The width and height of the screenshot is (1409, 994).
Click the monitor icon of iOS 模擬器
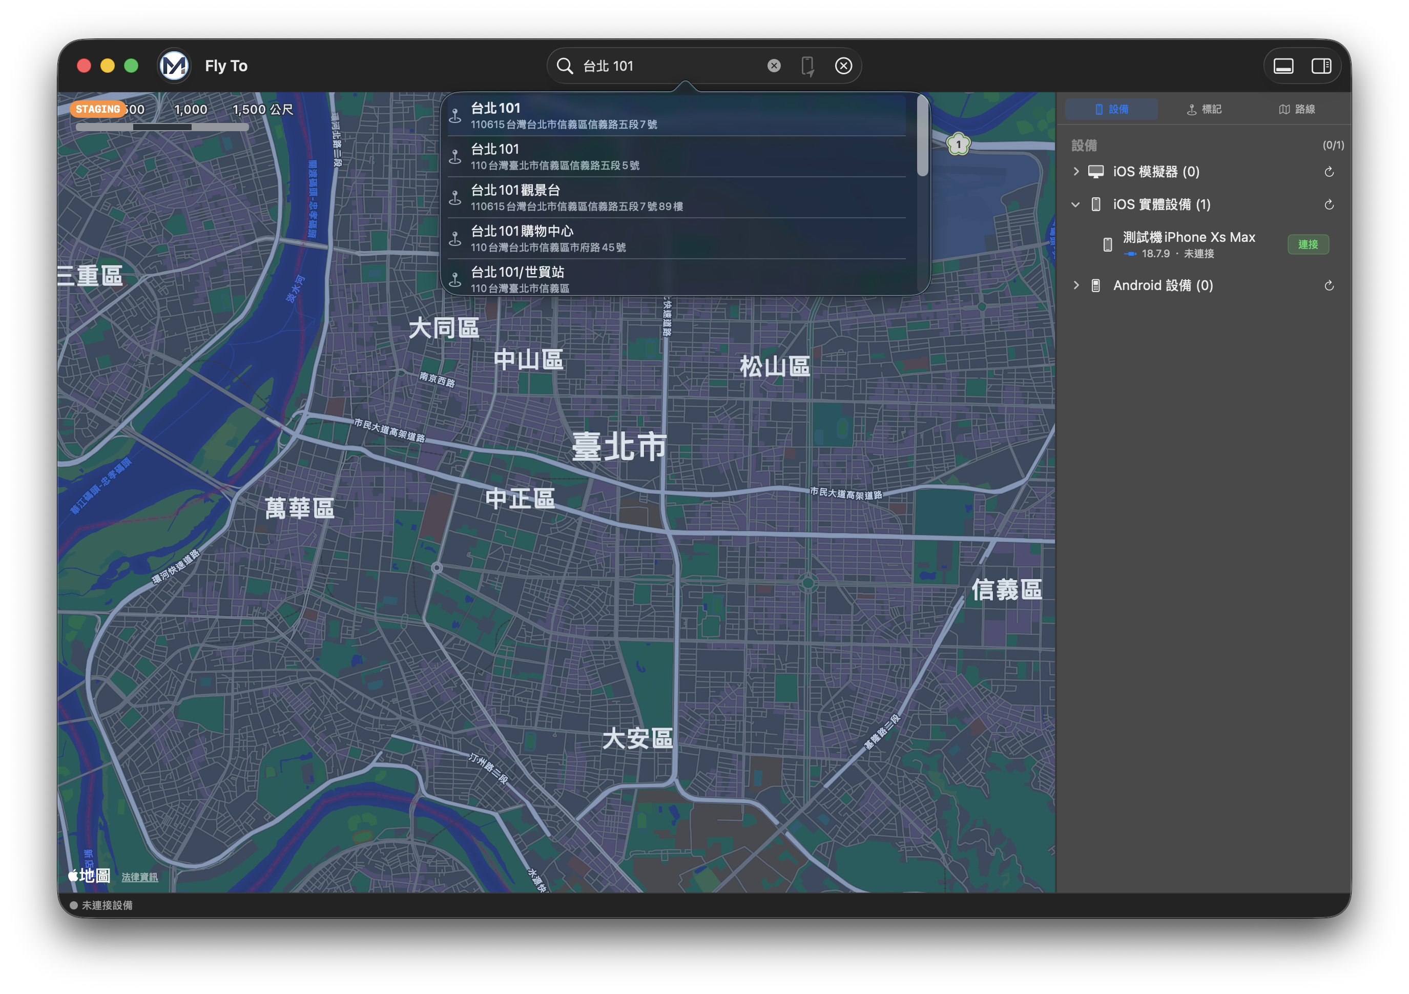coord(1095,171)
